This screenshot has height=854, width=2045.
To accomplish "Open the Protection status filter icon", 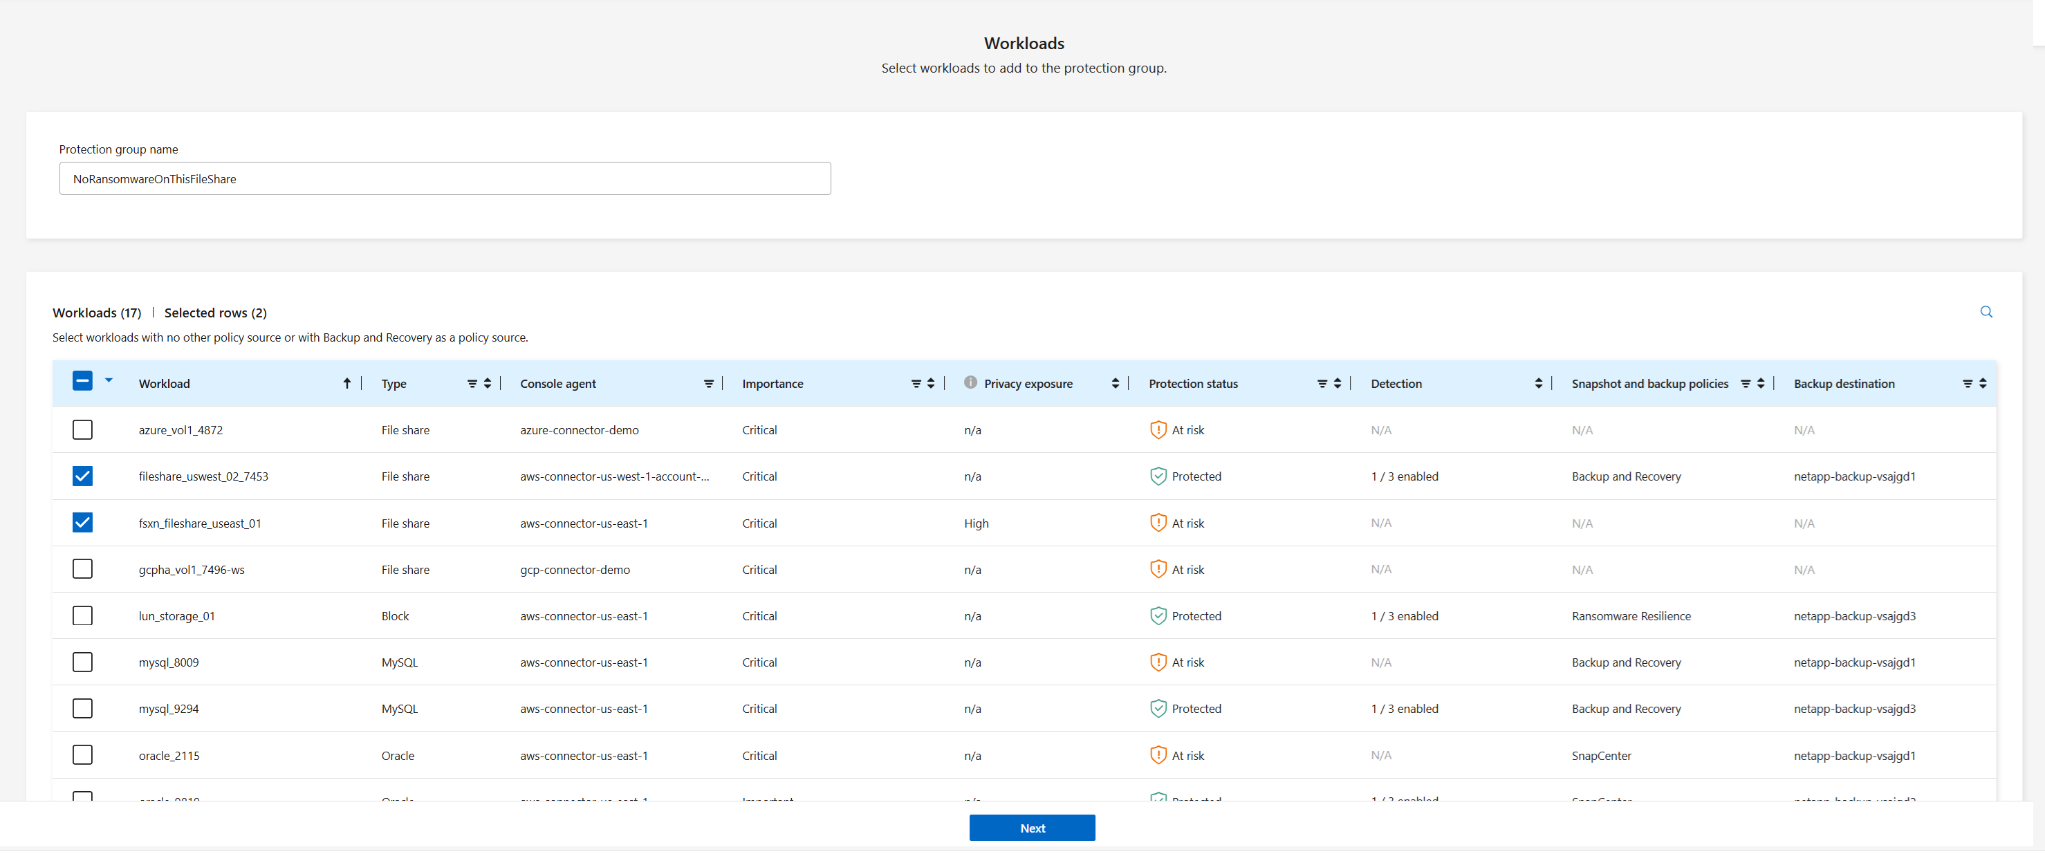I will point(1322,384).
